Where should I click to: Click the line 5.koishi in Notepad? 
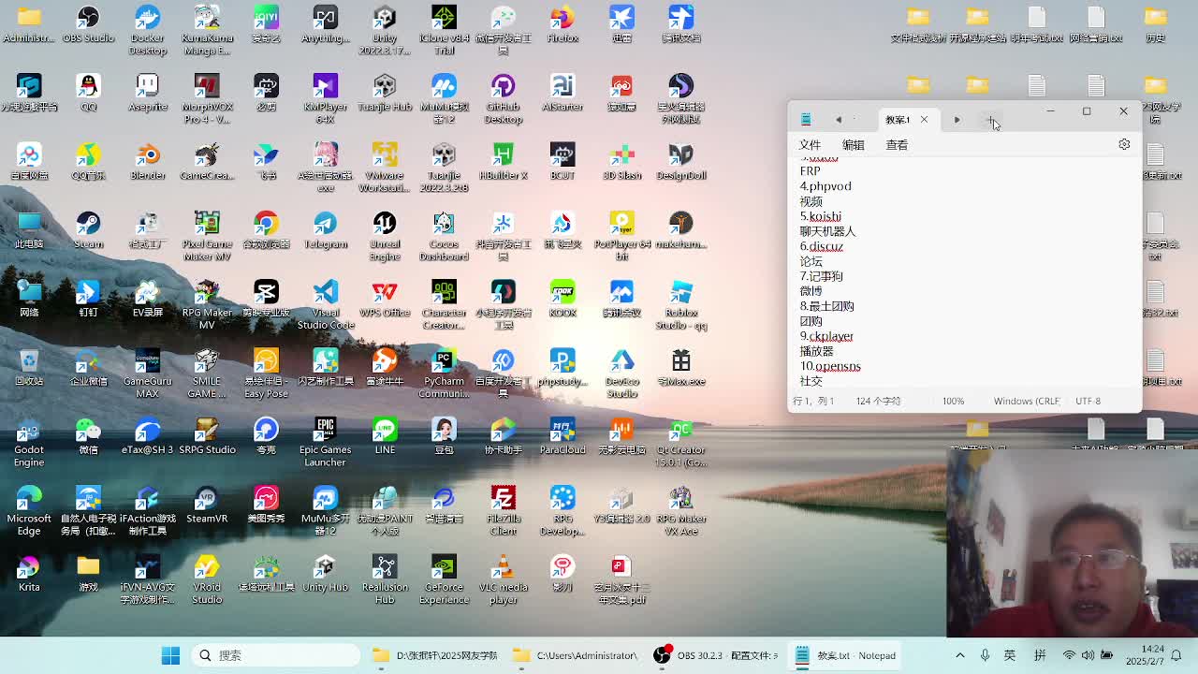pos(821,216)
